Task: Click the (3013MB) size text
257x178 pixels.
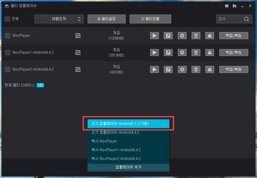Action: (x=116, y=55)
